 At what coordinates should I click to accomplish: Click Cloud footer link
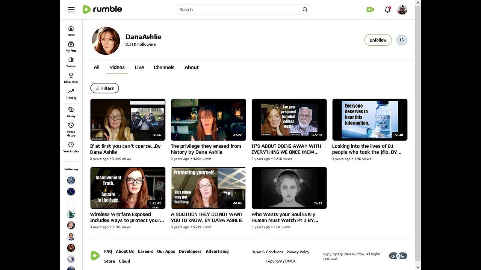[124, 261]
